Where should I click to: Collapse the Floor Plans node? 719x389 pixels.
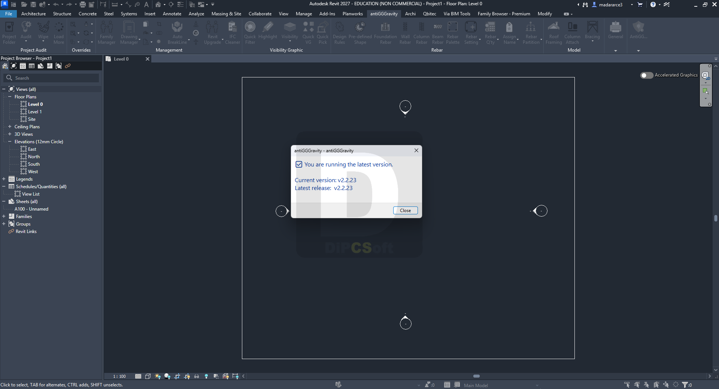(10, 97)
